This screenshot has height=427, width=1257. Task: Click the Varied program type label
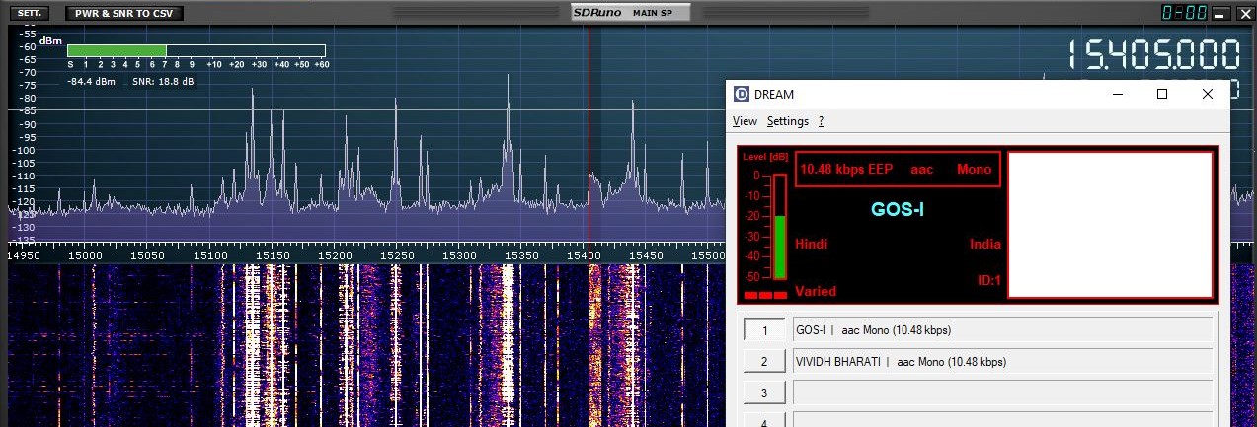coord(816,291)
